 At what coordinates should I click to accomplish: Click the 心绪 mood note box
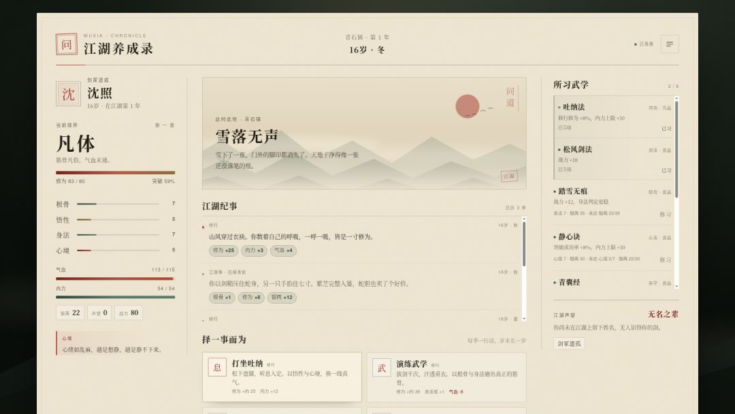115,344
